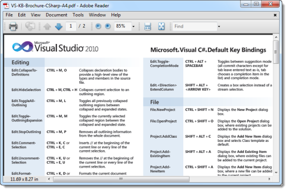Open the Help menu
The width and height of the screenshot is (288, 191).
116,15
